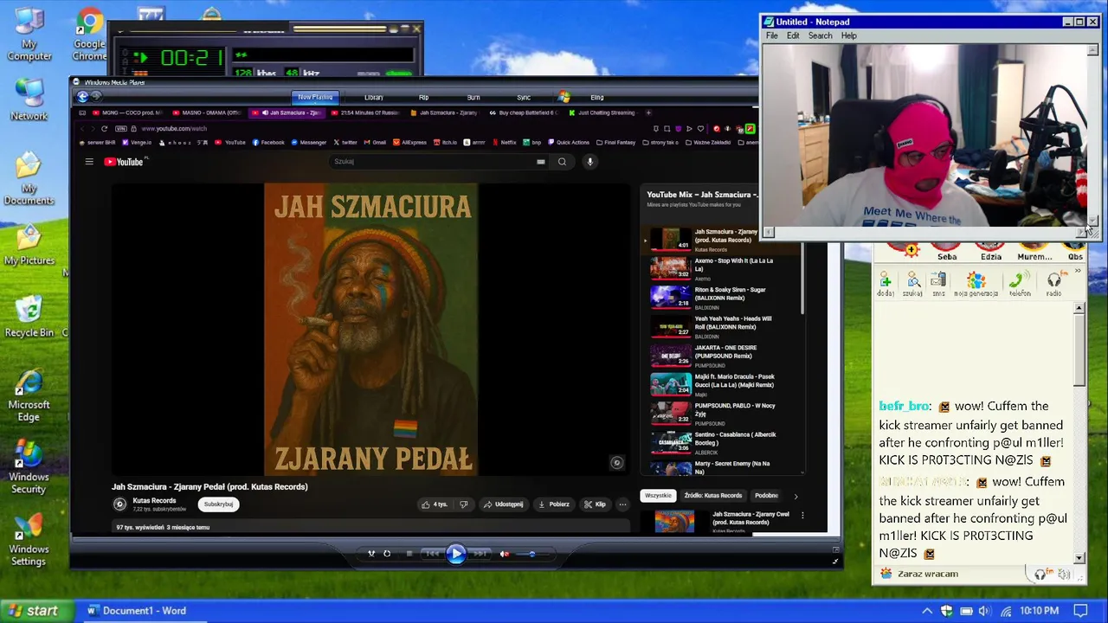Click the YouTube logo
This screenshot has height=623, width=1108.
coord(124,162)
